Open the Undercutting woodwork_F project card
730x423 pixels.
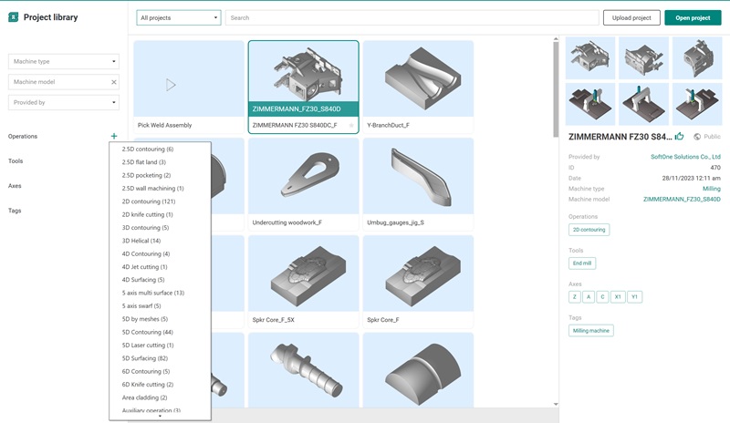pyautogui.click(x=304, y=184)
